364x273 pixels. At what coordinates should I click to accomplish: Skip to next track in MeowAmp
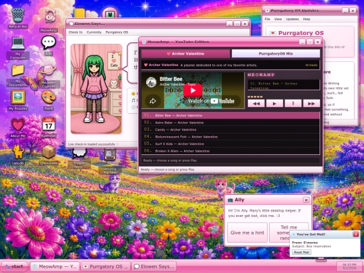point(311,104)
